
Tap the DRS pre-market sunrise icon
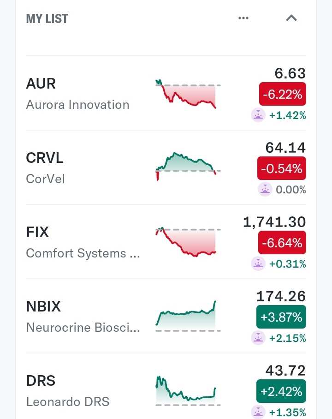258,412
